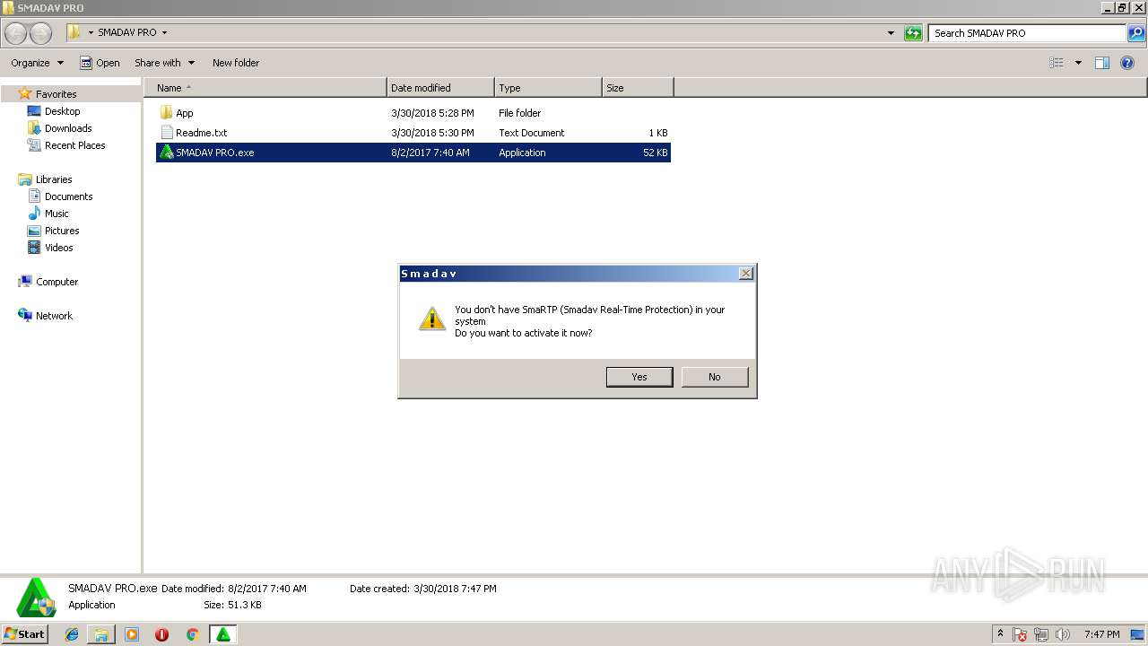Viewport: 1148px width, 646px height.
Task: Launch Internet Explorer from taskbar
Action: tap(72, 634)
